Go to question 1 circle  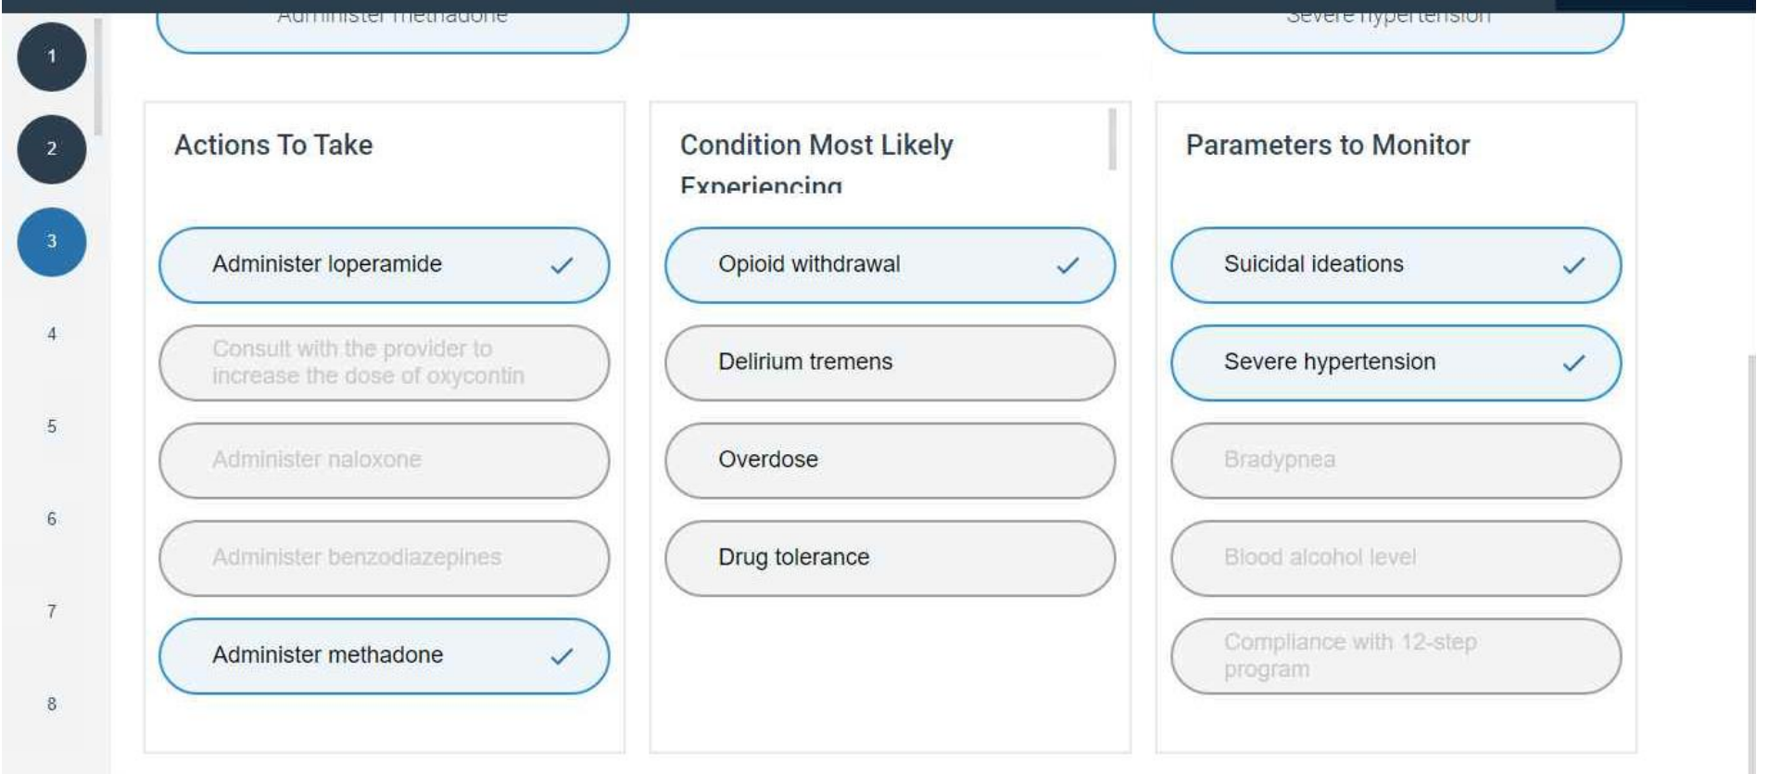click(x=52, y=57)
